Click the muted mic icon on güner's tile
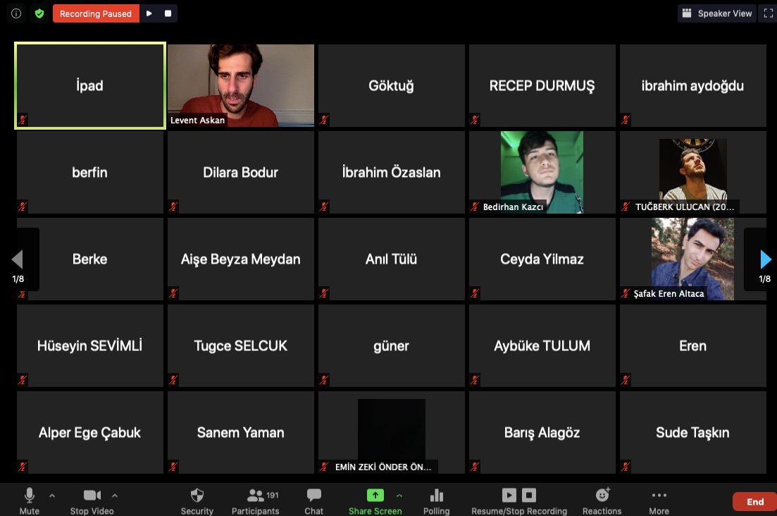This screenshot has width=777, height=516. pyautogui.click(x=324, y=380)
